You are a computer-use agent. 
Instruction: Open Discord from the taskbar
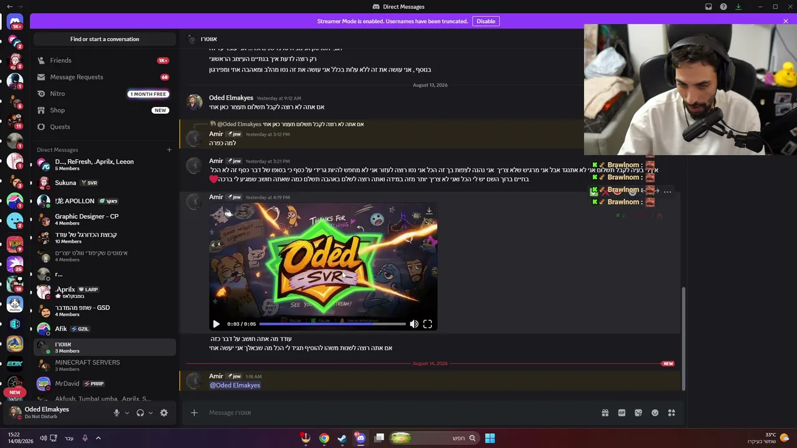[360, 438]
